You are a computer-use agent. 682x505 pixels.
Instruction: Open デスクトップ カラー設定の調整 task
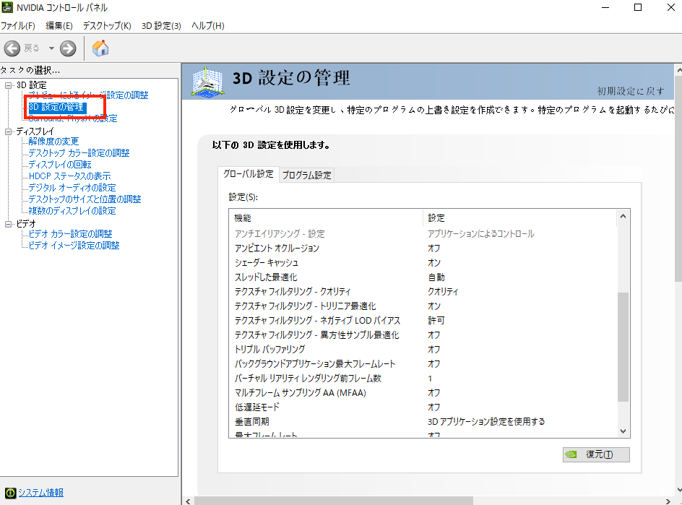click(x=79, y=153)
